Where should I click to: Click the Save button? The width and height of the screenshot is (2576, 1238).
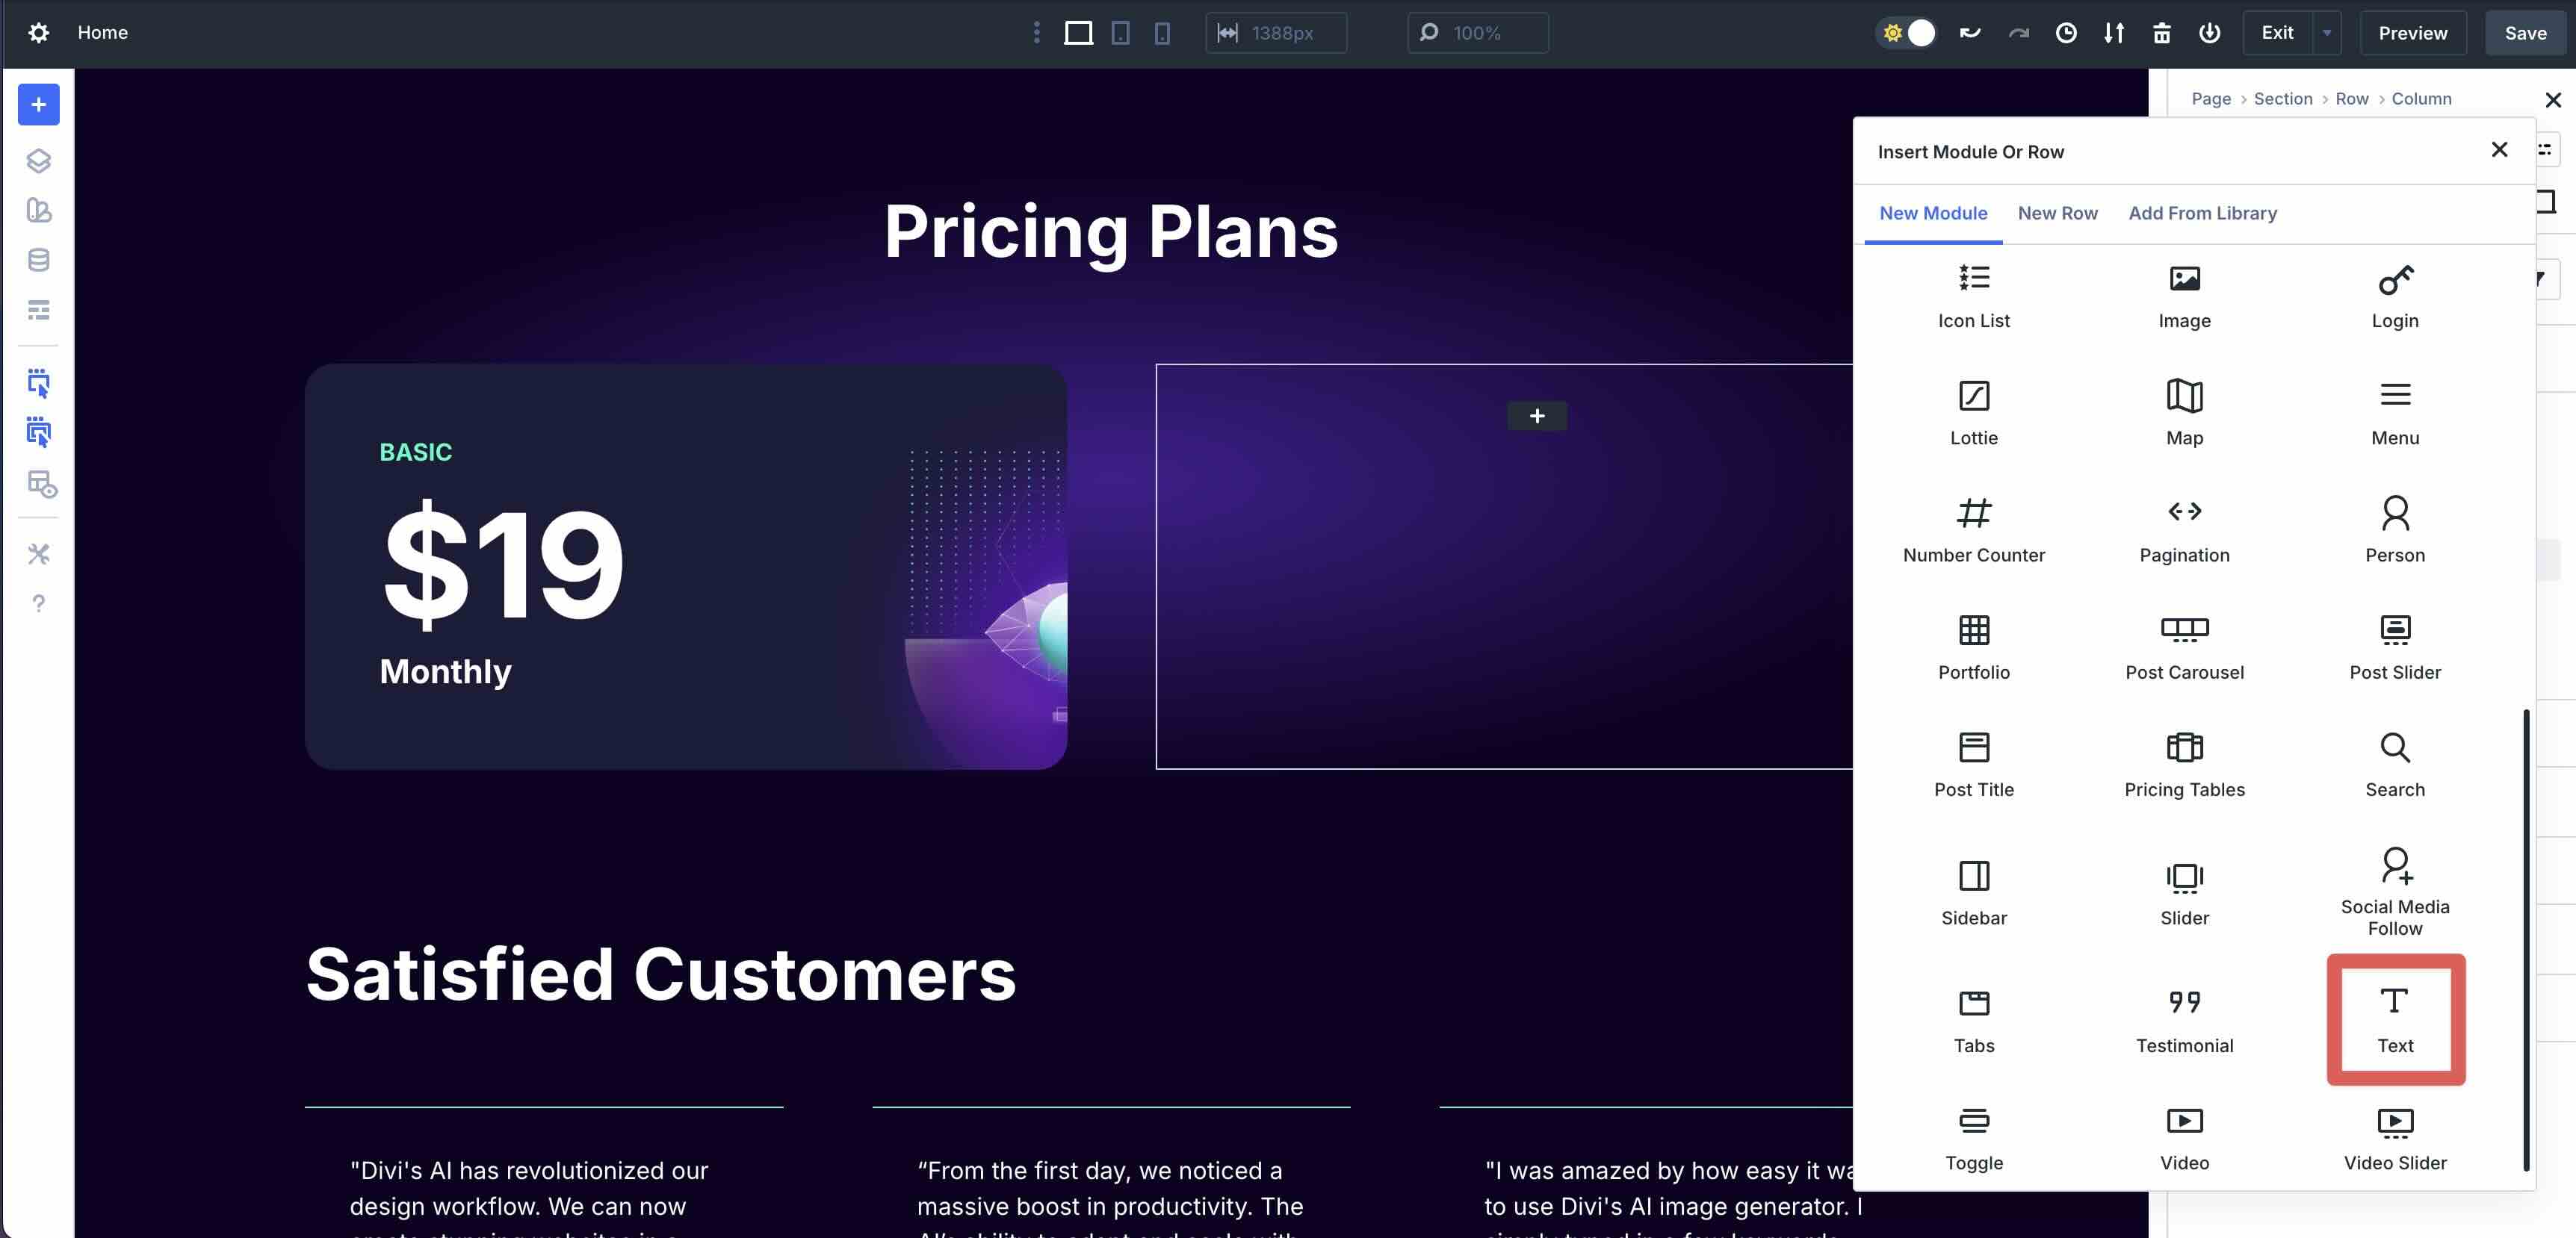coord(2525,32)
